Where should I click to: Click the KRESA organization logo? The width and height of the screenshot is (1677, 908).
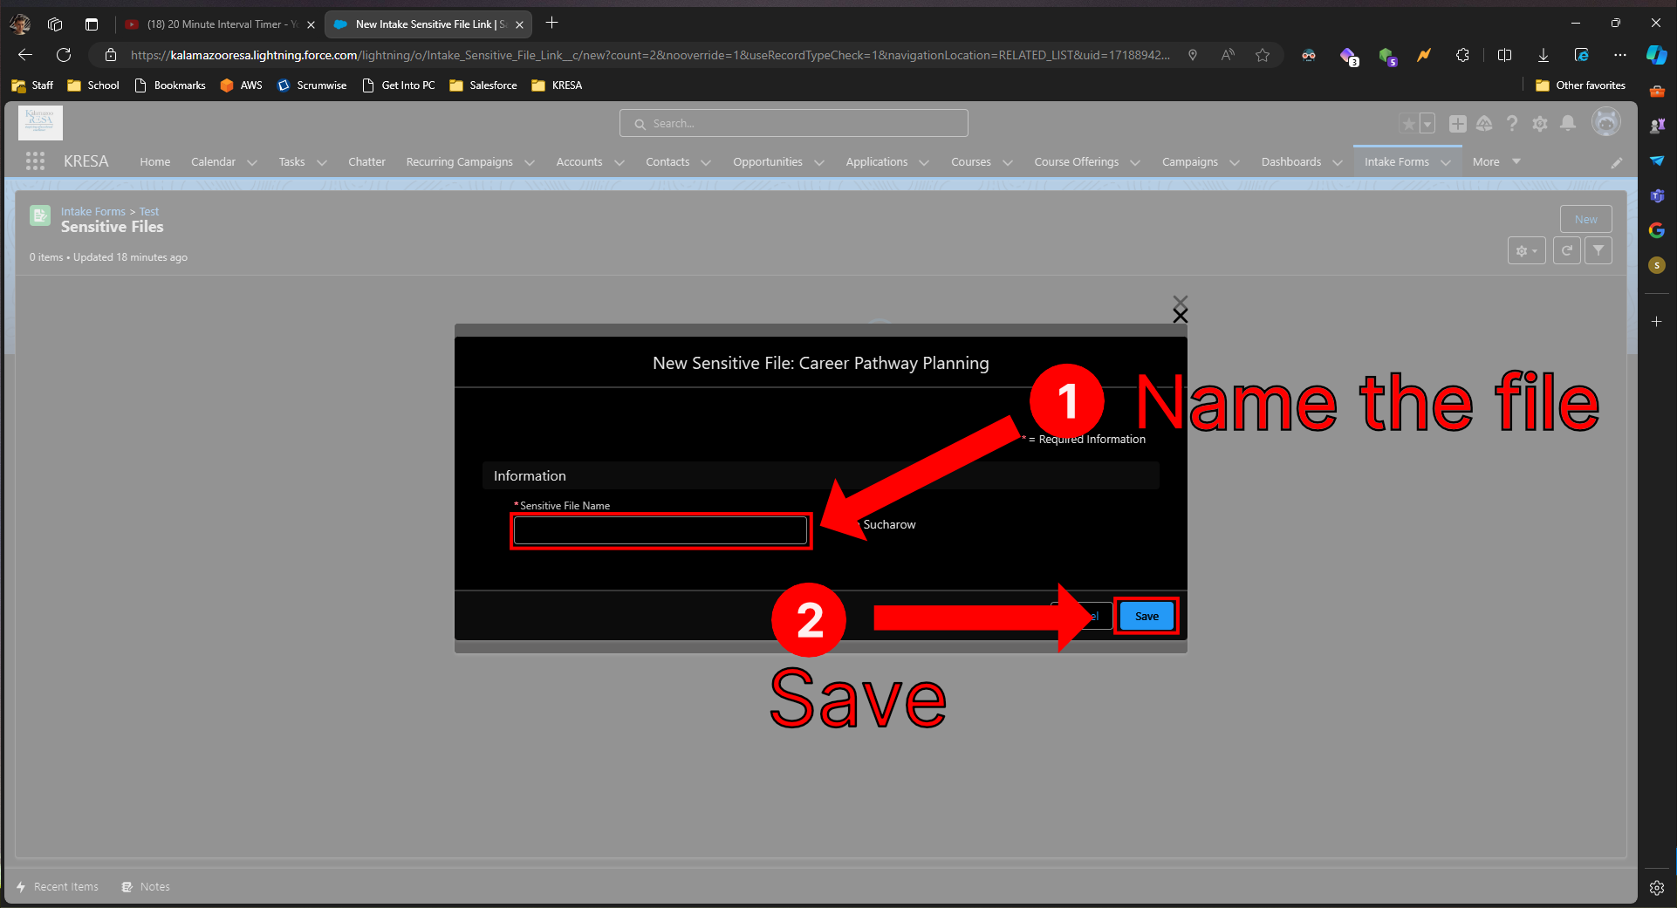[x=40, y=123]
